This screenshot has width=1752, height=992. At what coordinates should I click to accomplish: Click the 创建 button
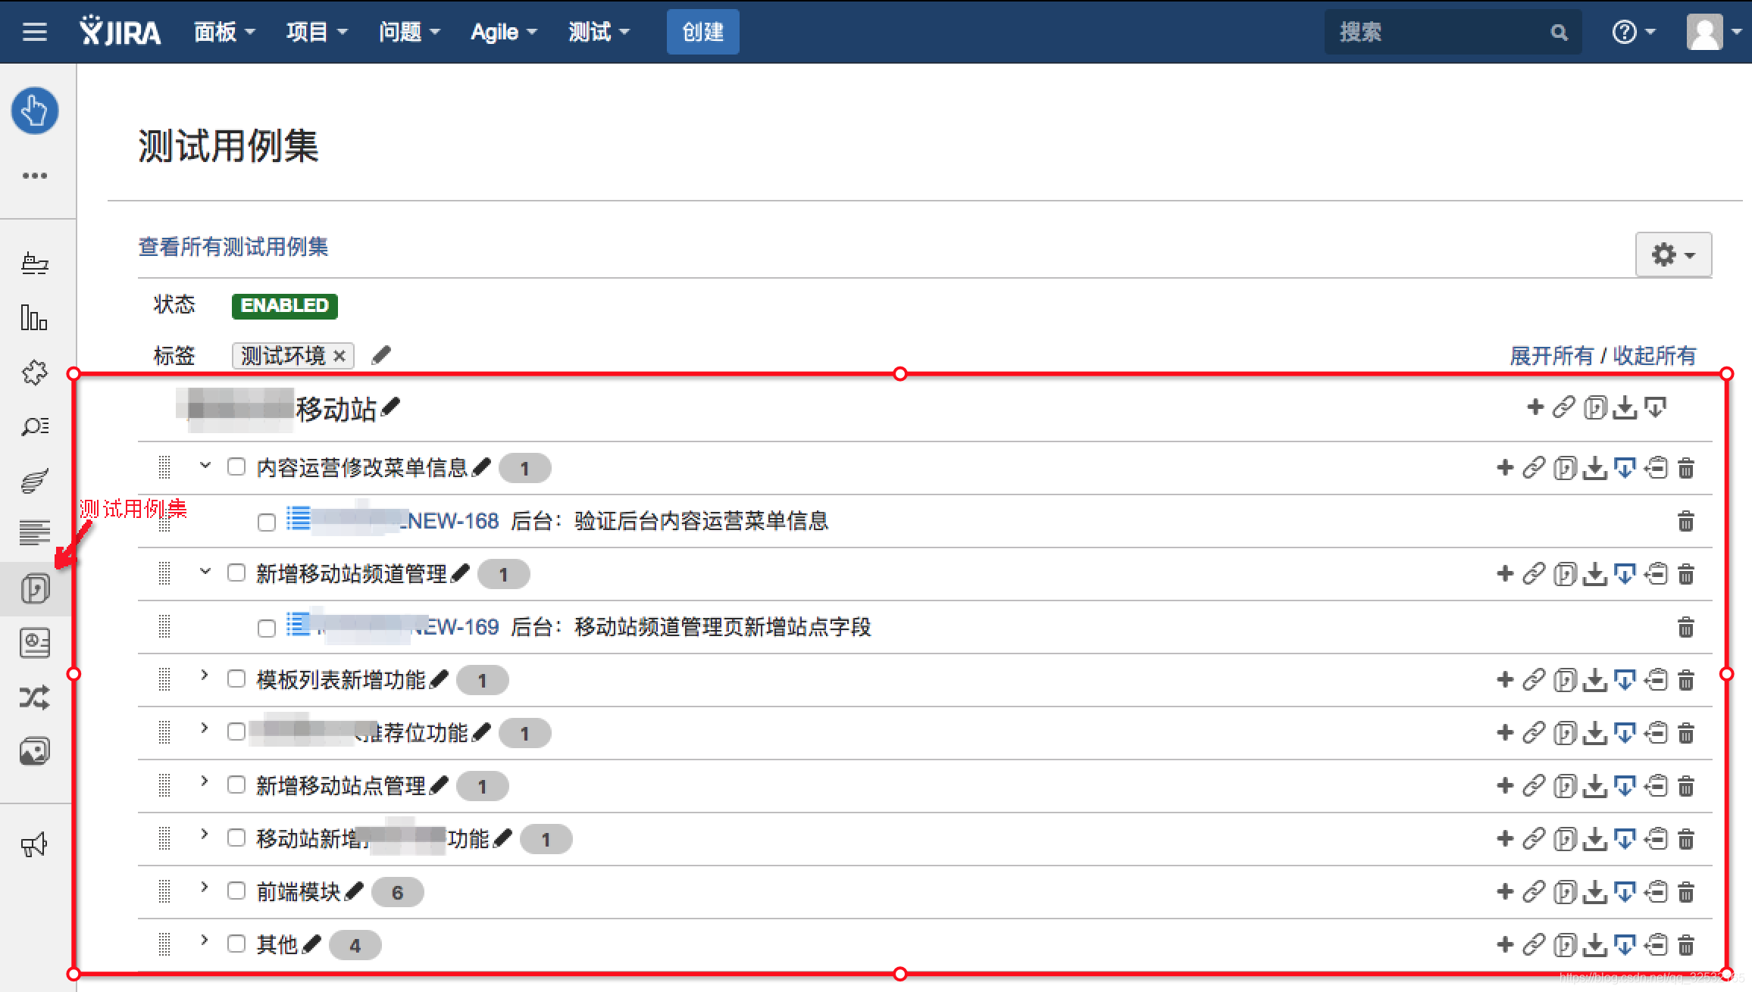(702, 32)
